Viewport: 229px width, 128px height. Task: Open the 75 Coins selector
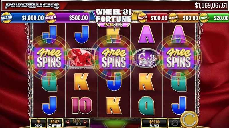[x=38, y=123]
